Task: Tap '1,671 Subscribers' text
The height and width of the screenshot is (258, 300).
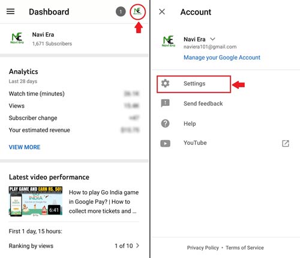Action: tap(52, 44)
